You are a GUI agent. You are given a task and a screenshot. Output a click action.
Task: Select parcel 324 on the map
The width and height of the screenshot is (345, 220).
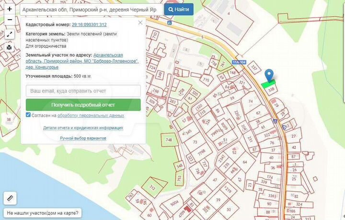click(x=299, y=204)
